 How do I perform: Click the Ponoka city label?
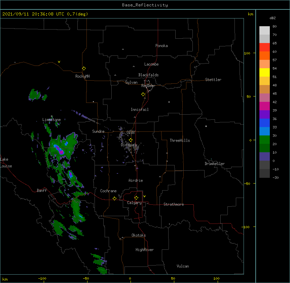[161, 46]
